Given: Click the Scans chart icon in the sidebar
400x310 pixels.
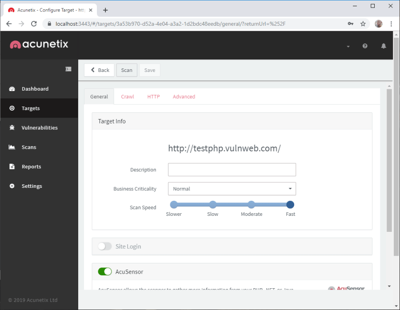Looking at the screenshot, I should (12, 147).
